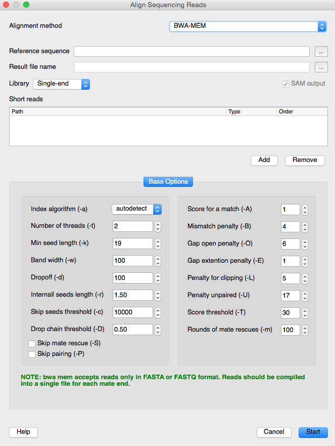Click the Score for a match (-A) field
The image size is (335, 446).
click(x=291, y=210)
